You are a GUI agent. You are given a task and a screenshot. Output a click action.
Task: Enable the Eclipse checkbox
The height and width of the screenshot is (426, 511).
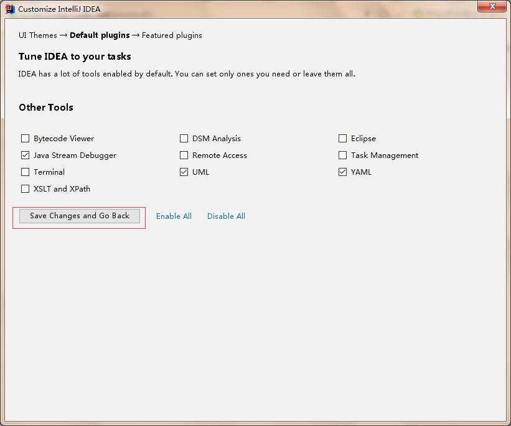coord(342,139)
